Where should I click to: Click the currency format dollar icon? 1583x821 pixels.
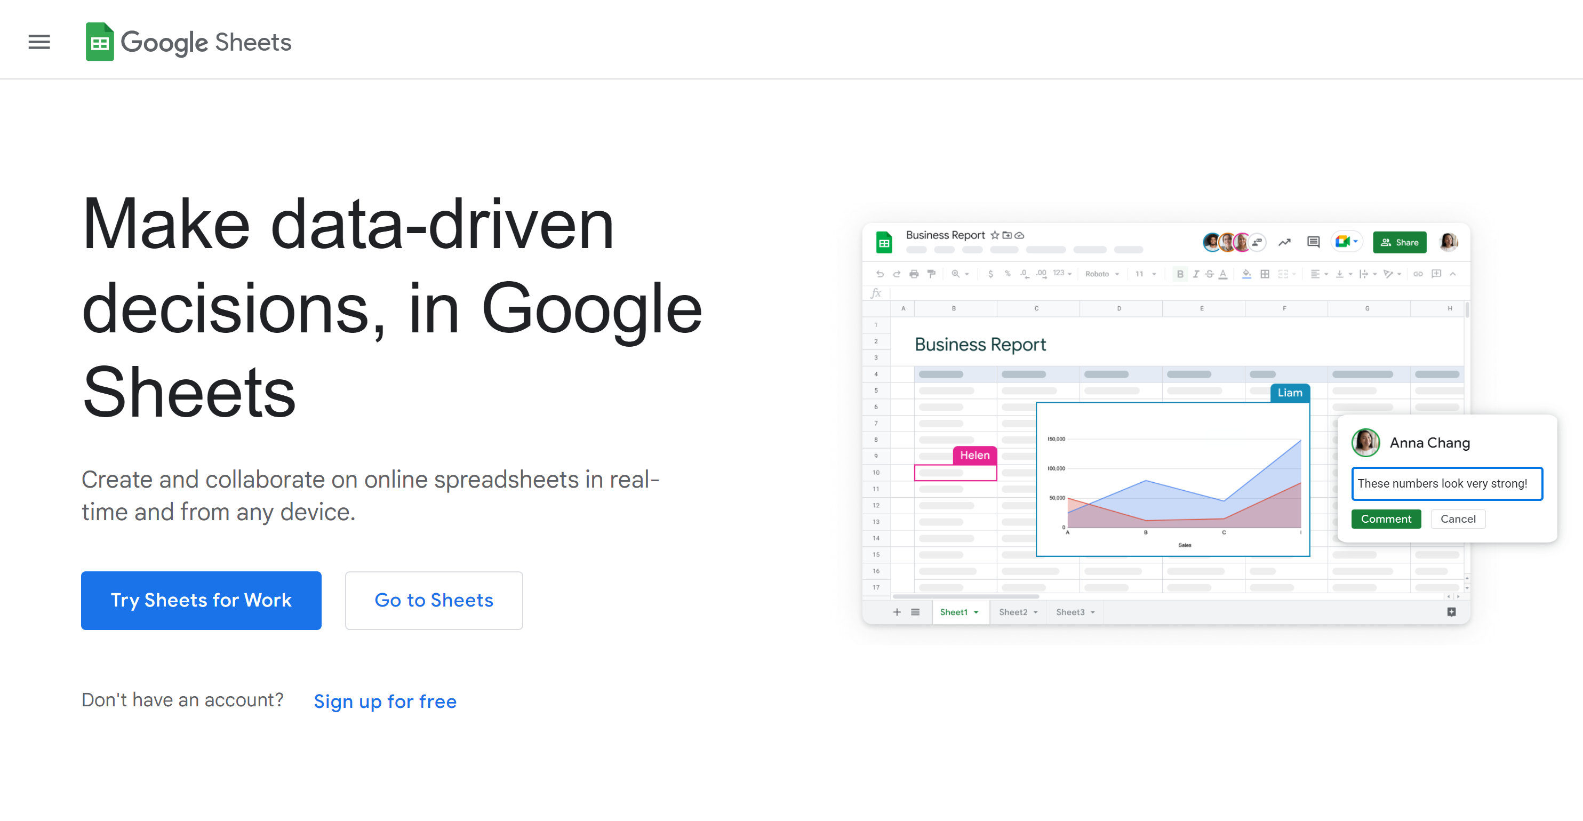(x=990, y=274)
